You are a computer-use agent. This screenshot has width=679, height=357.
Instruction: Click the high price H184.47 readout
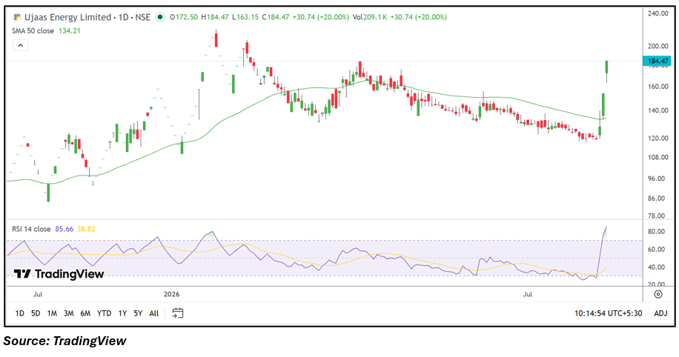coord(215,17)
